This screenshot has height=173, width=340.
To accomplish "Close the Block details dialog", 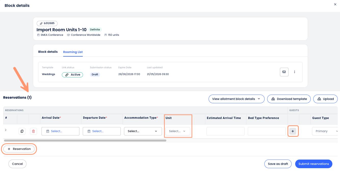I will [x=335, y=4].
